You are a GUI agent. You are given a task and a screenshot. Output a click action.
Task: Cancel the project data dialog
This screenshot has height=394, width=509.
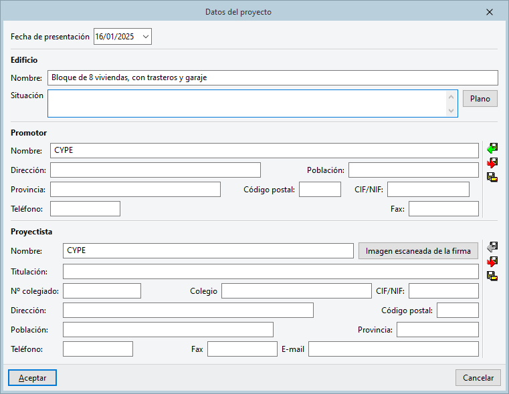click(x=478, y=378)
